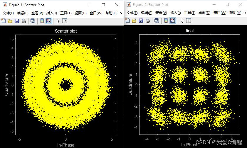Click Open File icon in Figure 1 toolbar
Screen dimensions: 247x148
10,21
